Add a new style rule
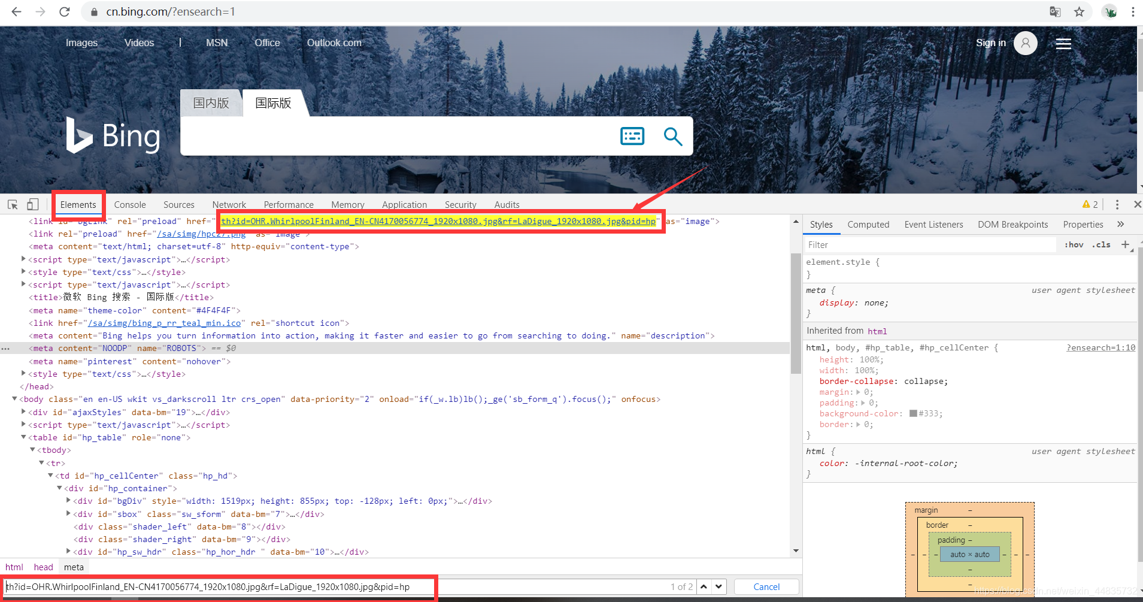This screenshot has width=1143, height=602. pos(1126,244)
